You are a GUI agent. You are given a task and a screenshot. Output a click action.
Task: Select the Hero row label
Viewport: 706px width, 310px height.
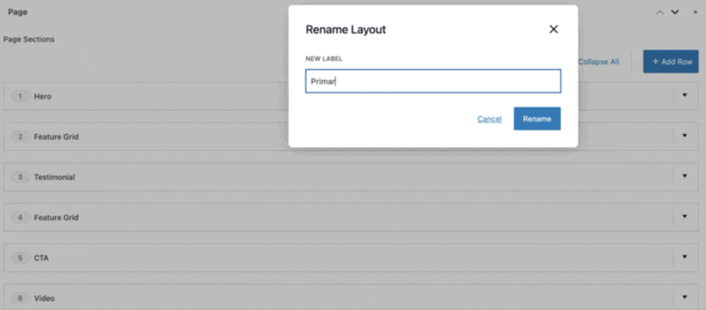pos(43,96)
